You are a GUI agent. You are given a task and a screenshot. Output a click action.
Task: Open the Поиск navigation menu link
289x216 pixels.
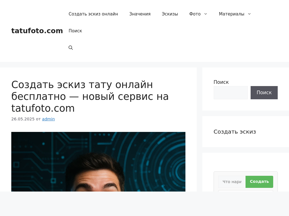[75, 31]
